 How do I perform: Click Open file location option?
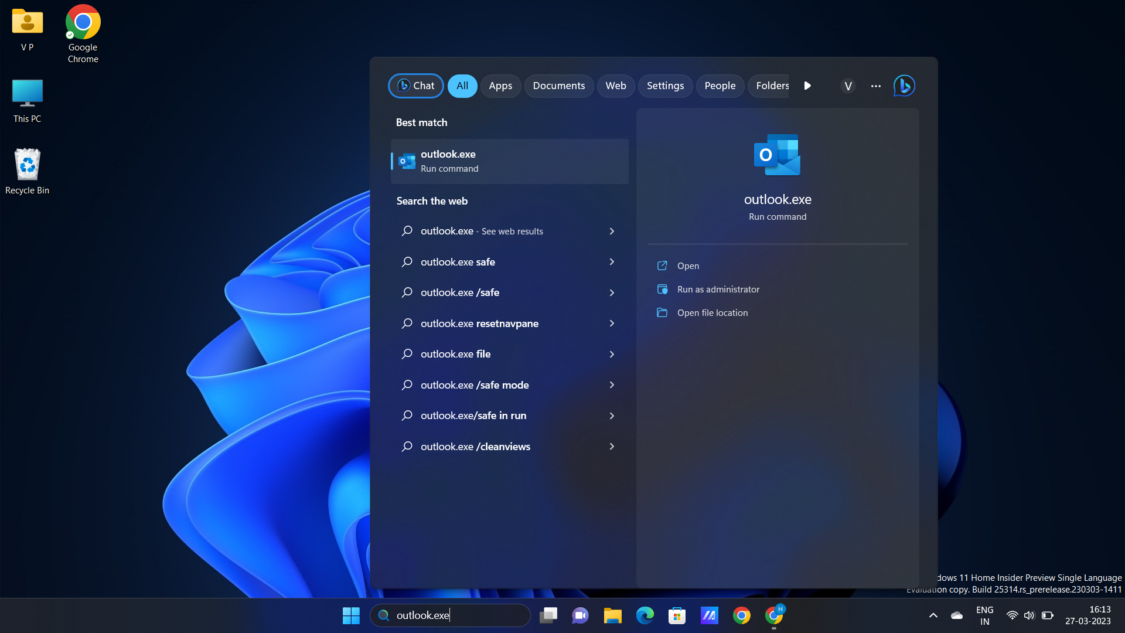pos(712,311)
